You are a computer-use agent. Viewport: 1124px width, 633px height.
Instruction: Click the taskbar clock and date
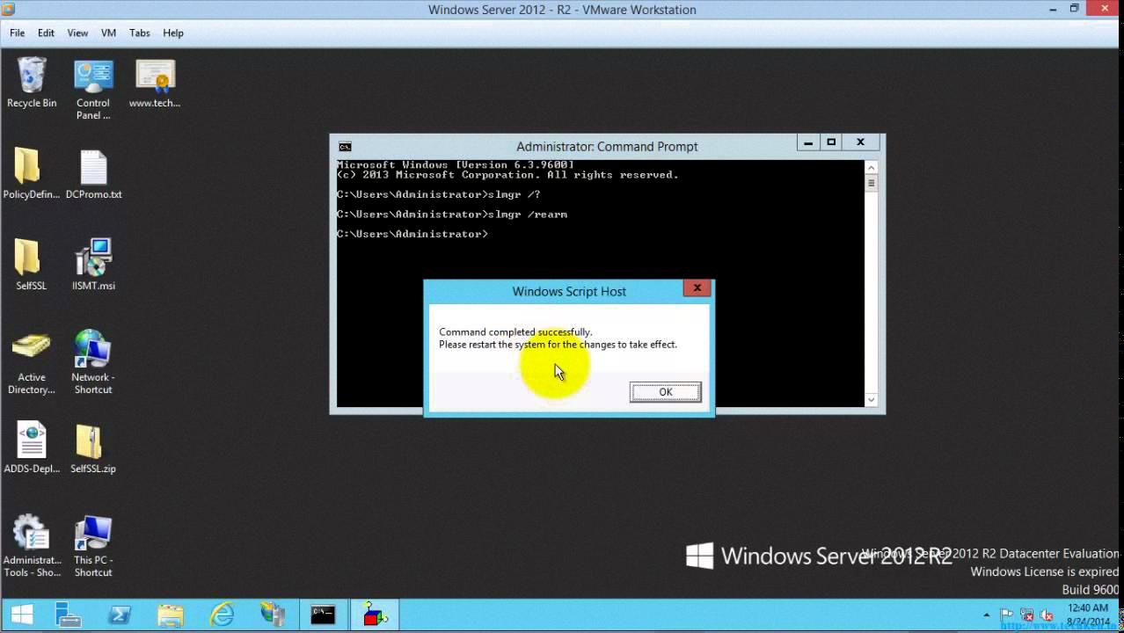(x=1087, y=615)
